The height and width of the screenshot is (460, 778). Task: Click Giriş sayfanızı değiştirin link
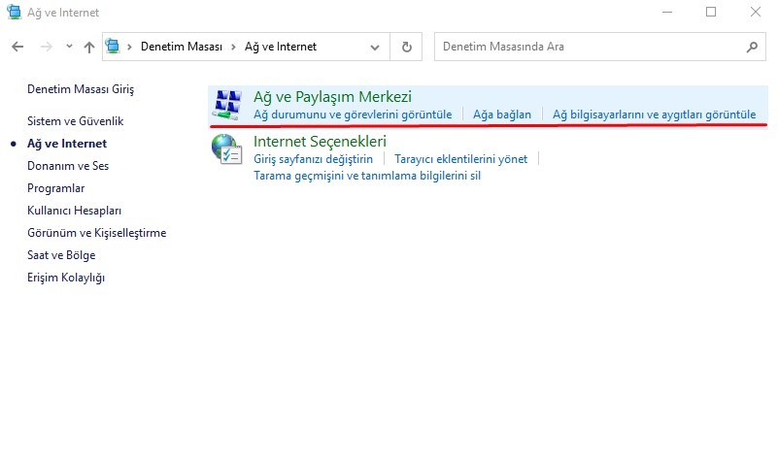[313, 159]
